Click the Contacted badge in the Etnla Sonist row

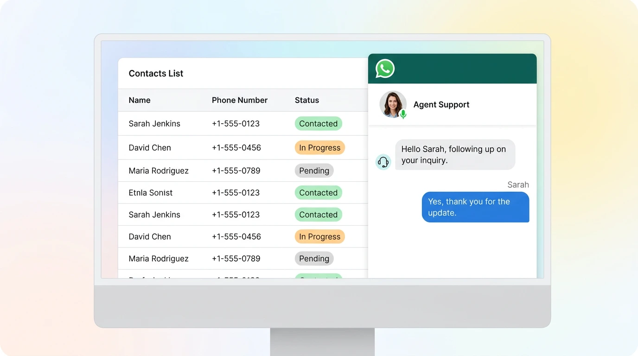tap(319, 193)
